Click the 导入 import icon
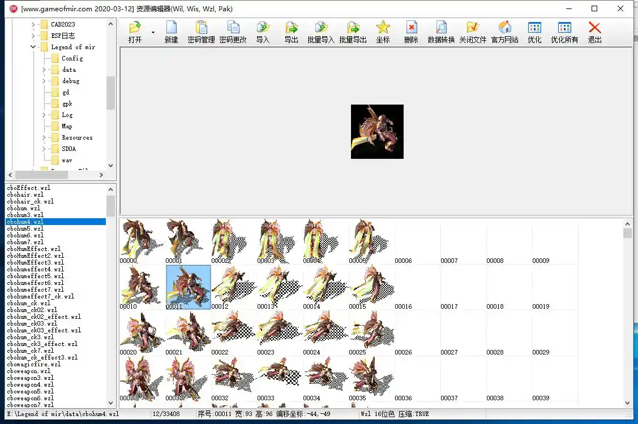This screenshot has height=424, width=638. coord(263,32)
